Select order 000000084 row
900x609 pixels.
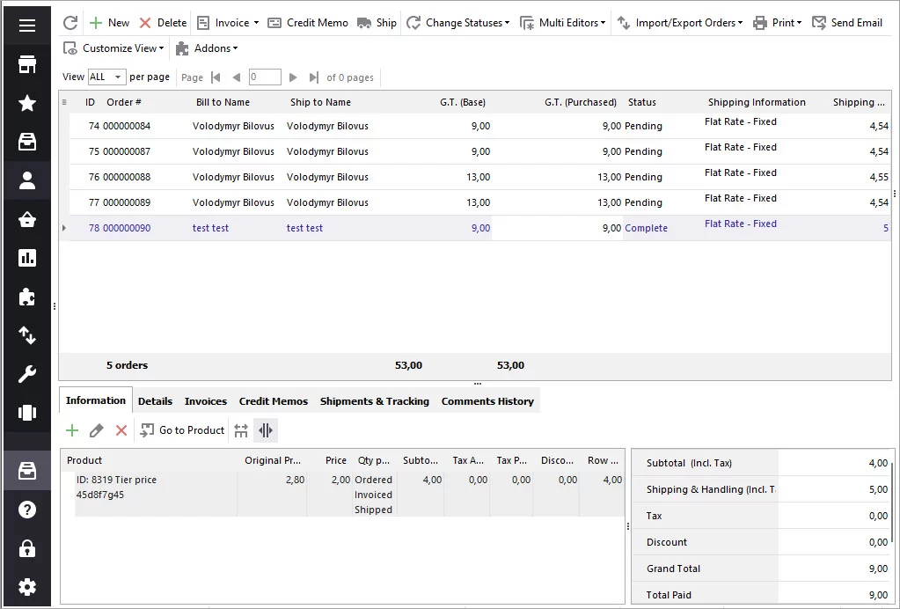click(479, 126)
